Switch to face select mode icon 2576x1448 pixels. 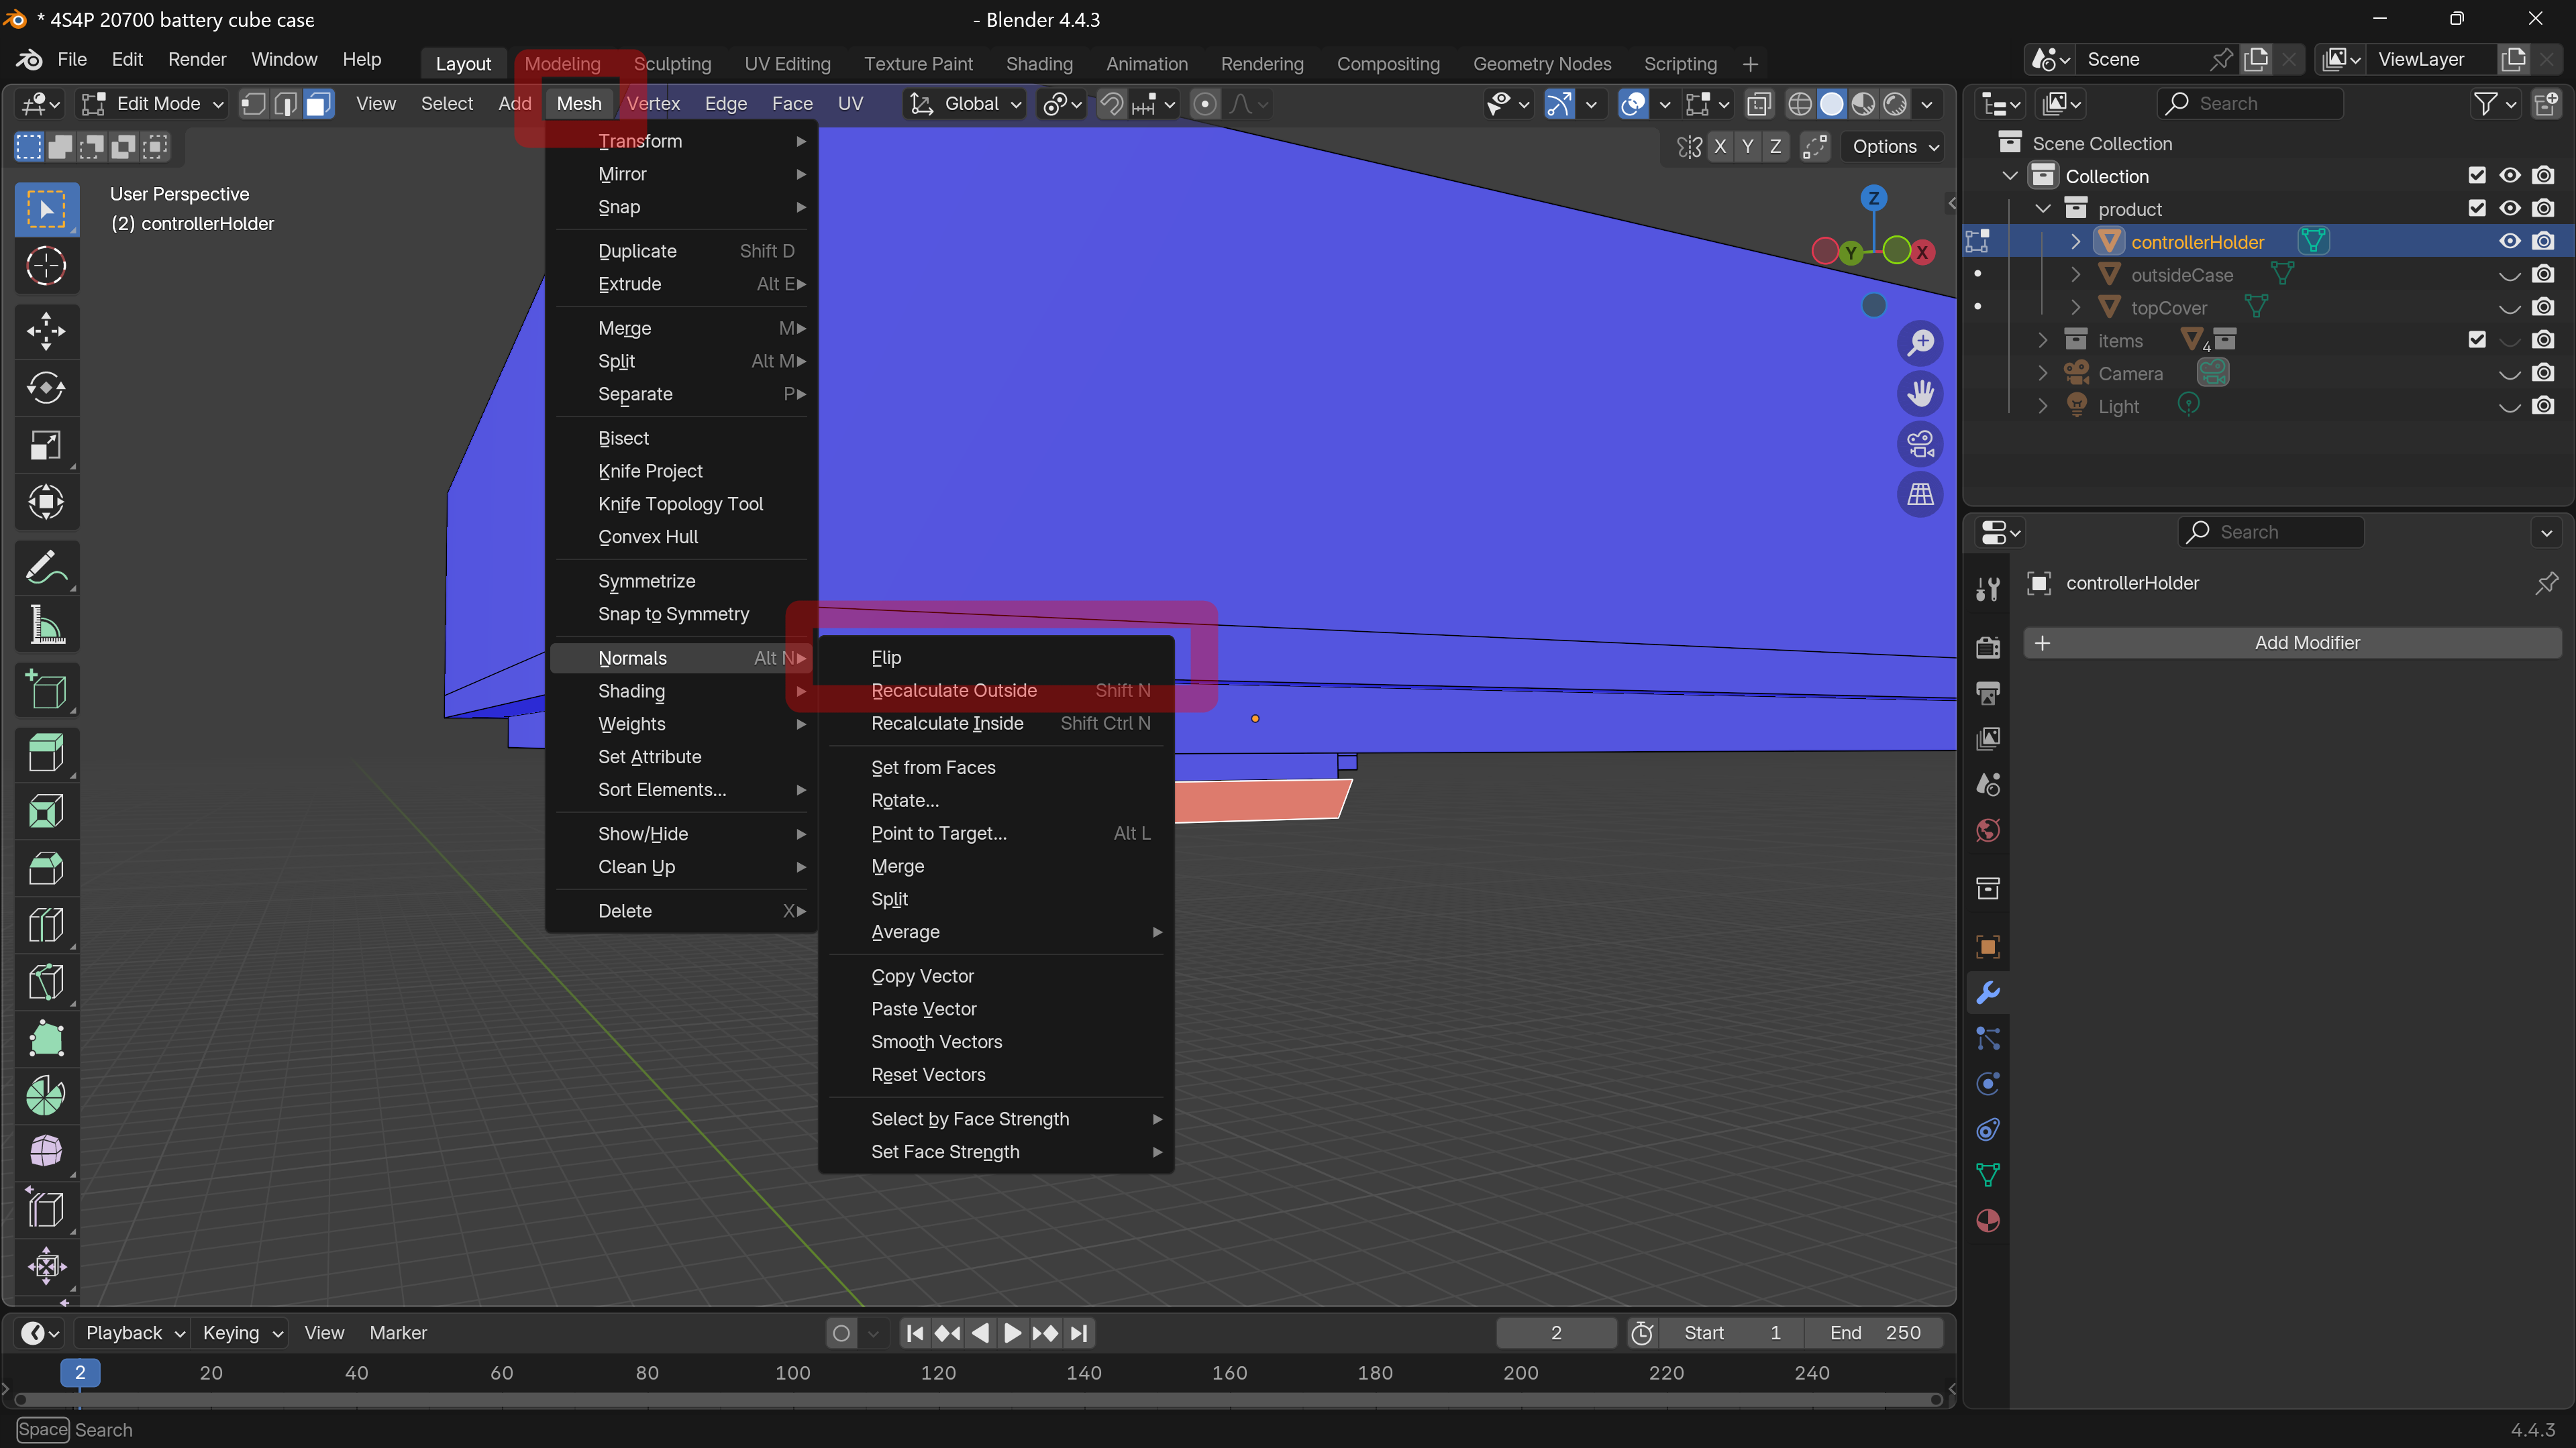click(x=318, y=104)
